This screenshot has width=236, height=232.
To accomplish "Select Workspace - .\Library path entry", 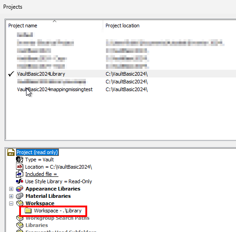I will (58, 211).
